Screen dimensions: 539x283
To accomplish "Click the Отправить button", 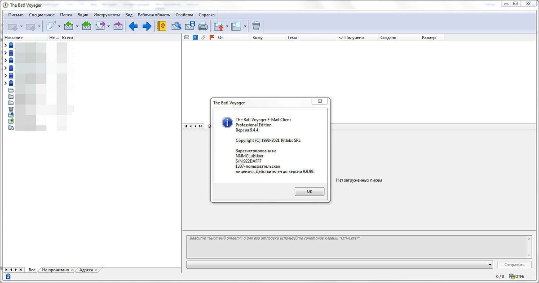I will point(514,265).
